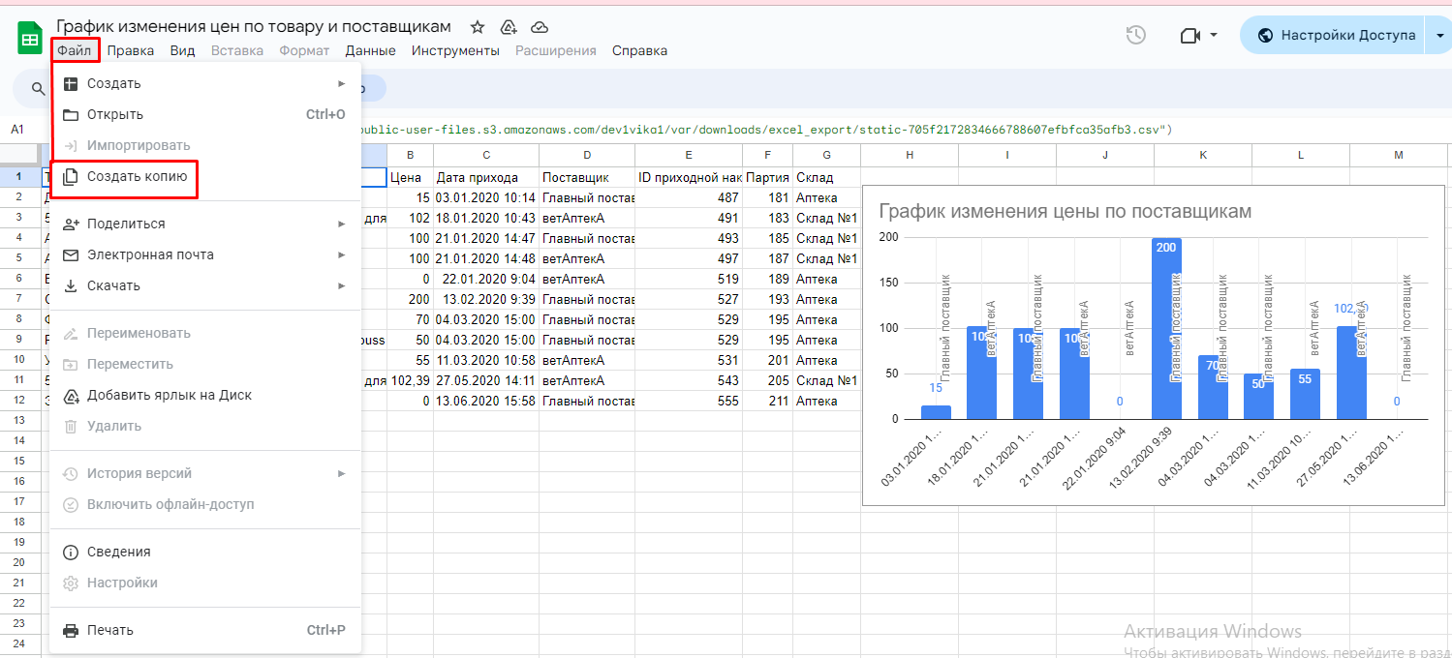
Task: Open the Настройки Доступа dropdown arrow
Action: (1439, 35)
